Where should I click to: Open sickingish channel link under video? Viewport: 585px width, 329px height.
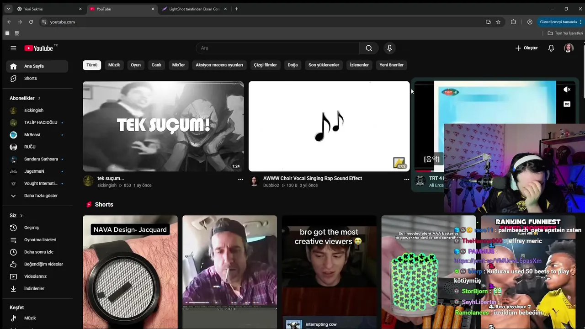(x=107, y=186)
